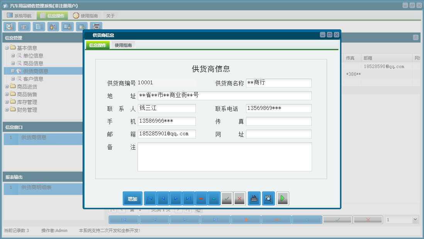Image resolution: width=424 pixels, height=239 pixels.
Task: Click the print preview magnifier icon in dialog
Action: click(x=268, y=198)
